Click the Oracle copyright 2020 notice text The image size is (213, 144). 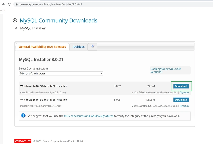pyautogui.click(x=59, y=141)
